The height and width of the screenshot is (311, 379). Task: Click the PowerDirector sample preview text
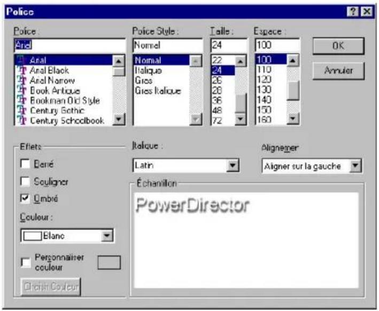click(192, 206)
